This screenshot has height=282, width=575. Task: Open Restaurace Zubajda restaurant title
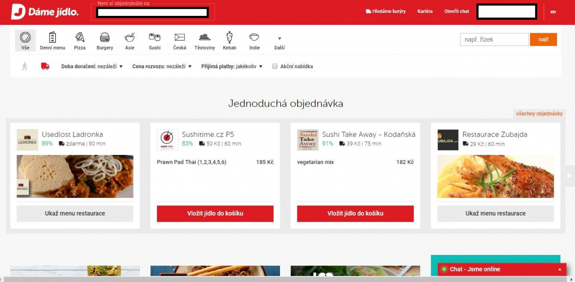coord(495,135)
